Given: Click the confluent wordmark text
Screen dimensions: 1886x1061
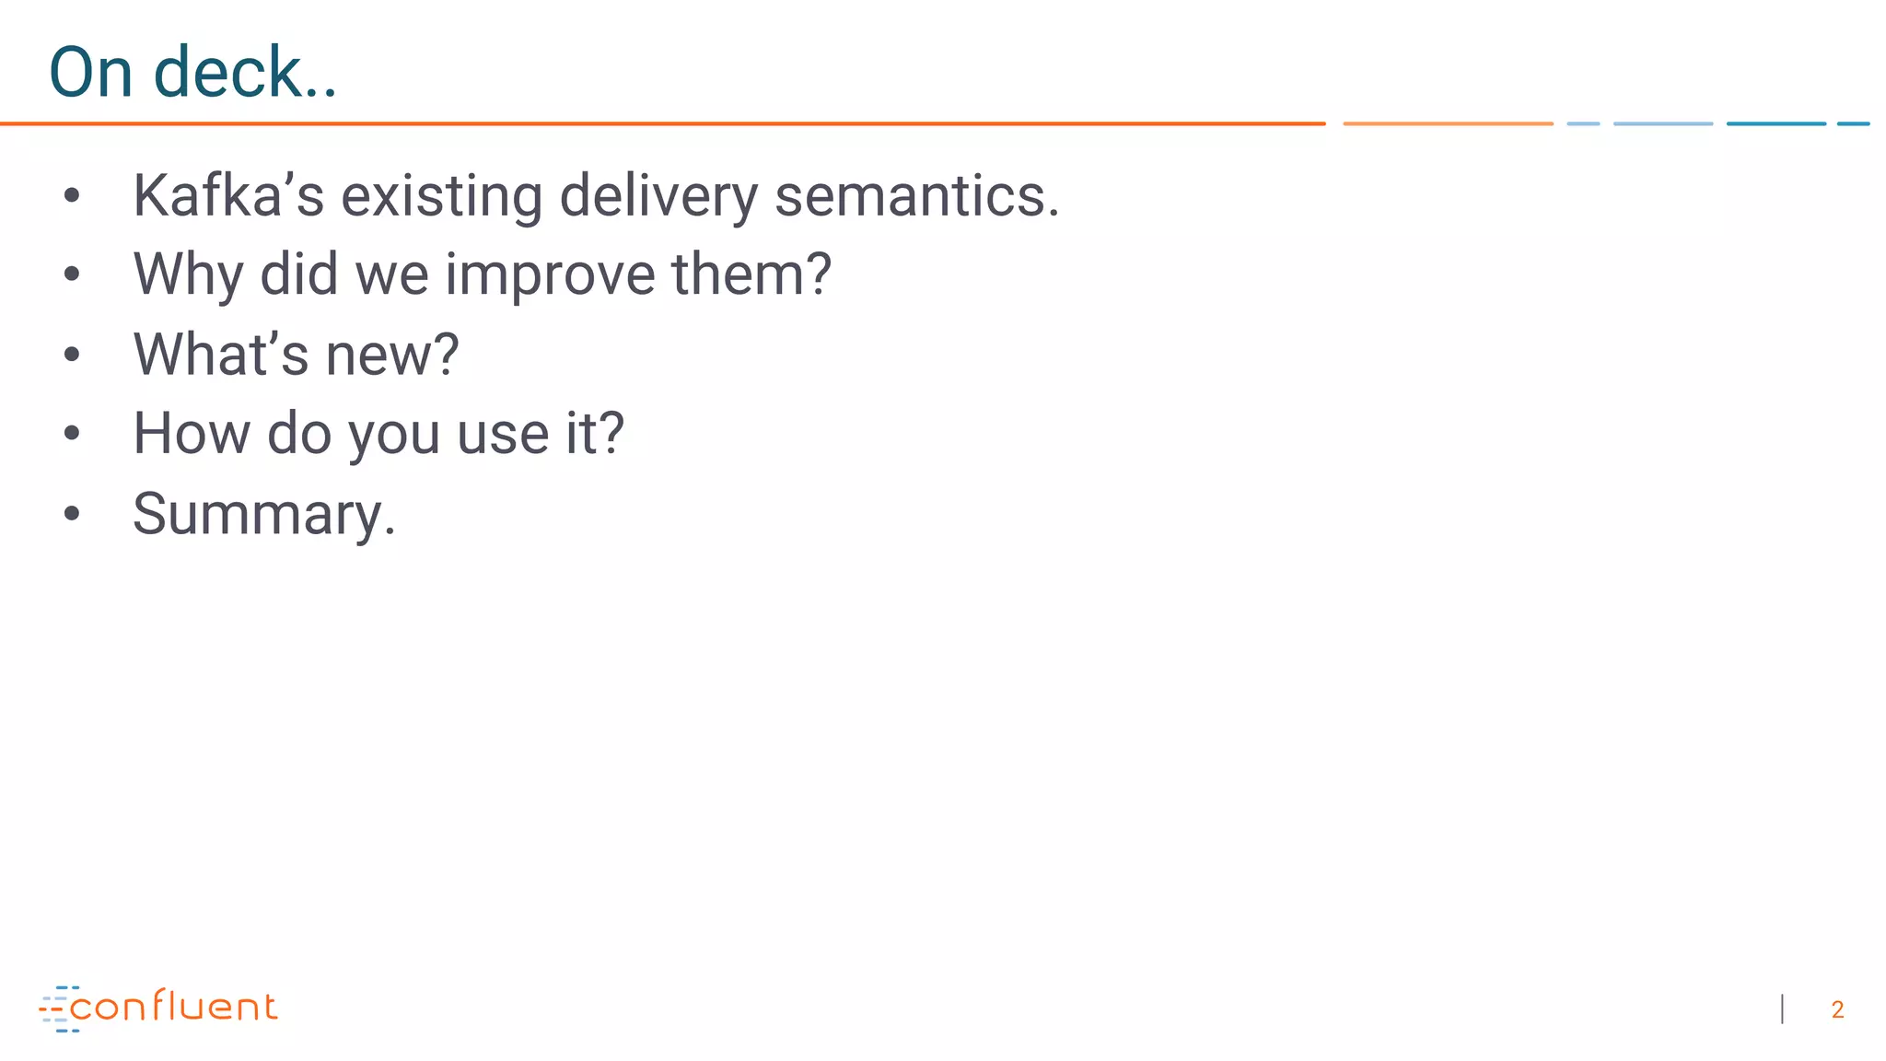Looking at the screenshot, I should 173,1007.
